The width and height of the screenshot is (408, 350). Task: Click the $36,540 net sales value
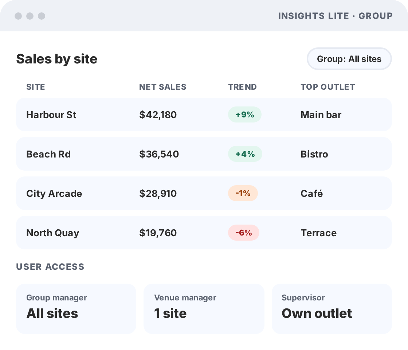click(x=159, y=154)
